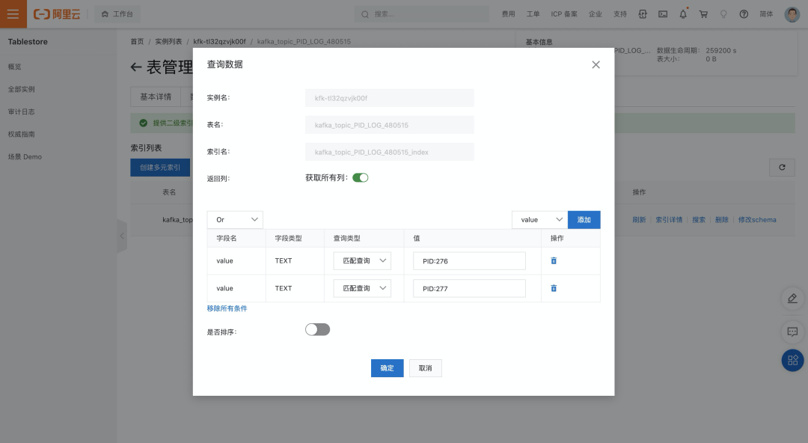
Task: Open the blue floating apps grid icon
Action: coord(792,360)
